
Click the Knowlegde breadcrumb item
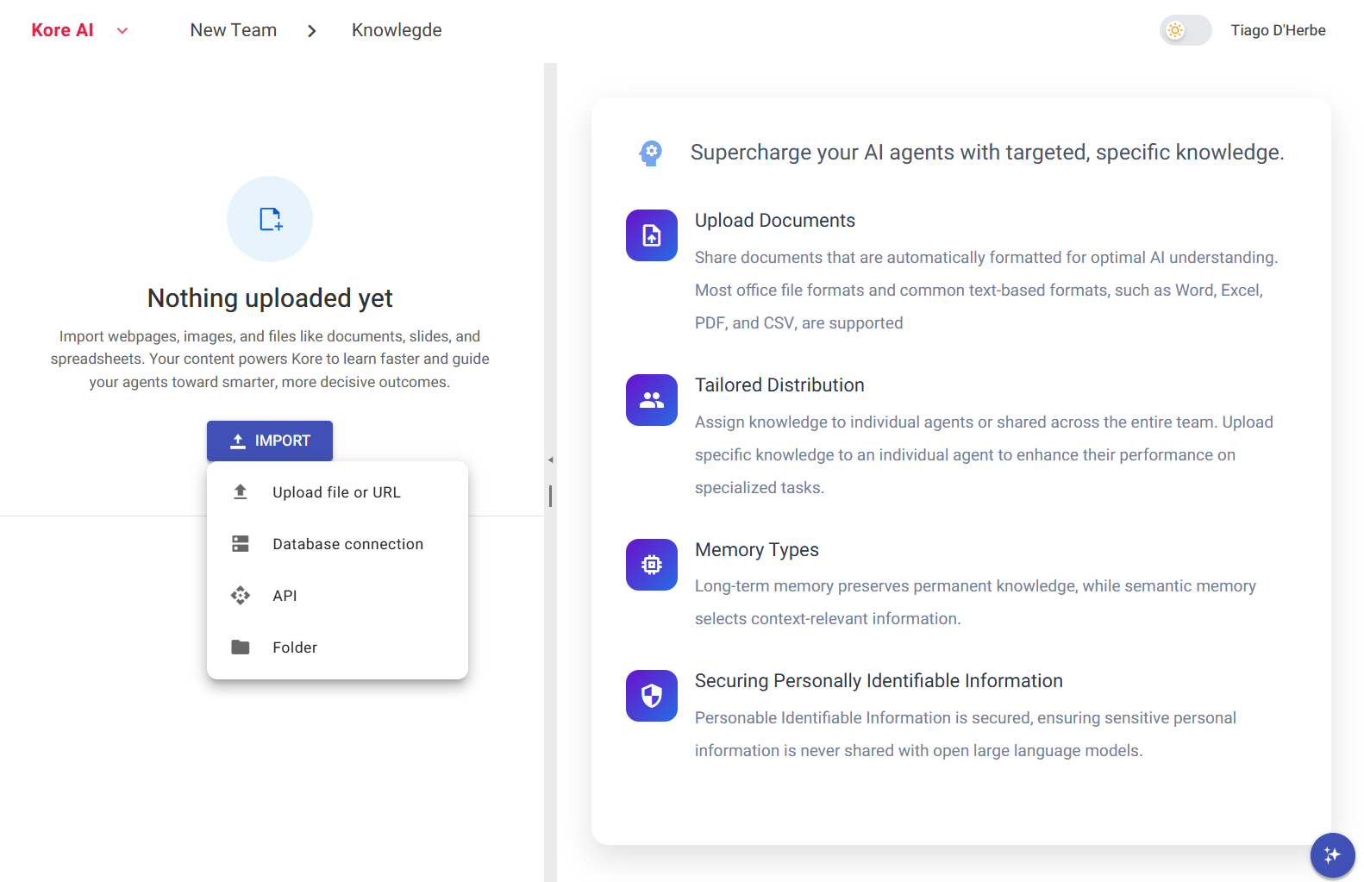pos(397,30)
